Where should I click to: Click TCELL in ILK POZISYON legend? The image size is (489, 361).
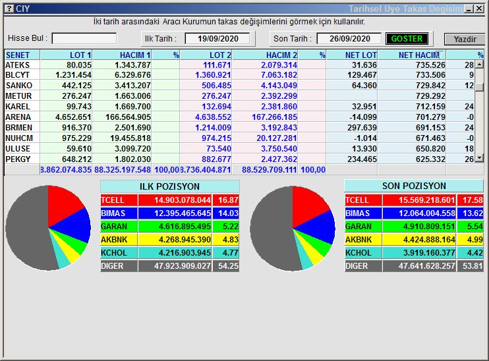pyautogui.click(x=119, y=200)
